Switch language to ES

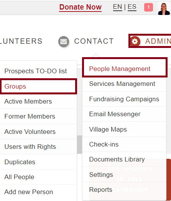click(132, 7)
